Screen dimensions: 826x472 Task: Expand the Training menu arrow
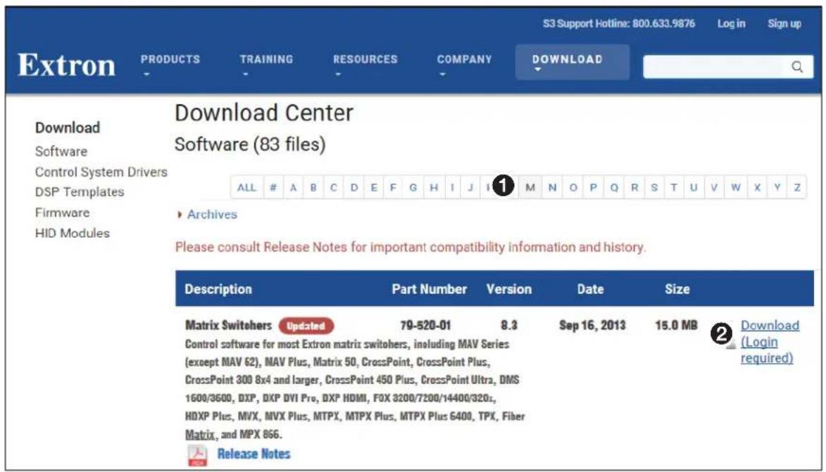[246, 74]
